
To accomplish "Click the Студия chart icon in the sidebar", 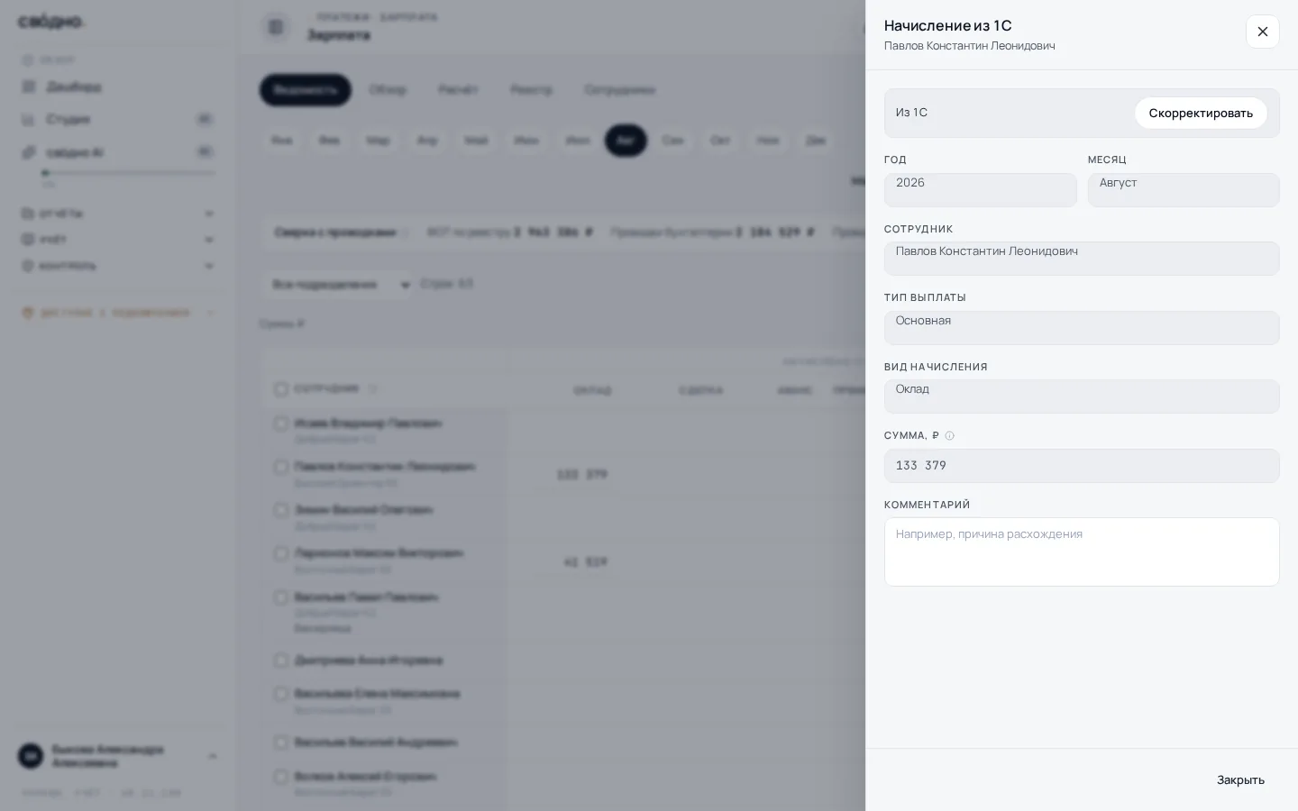I will pyautogui.click(x=29, y=119).
